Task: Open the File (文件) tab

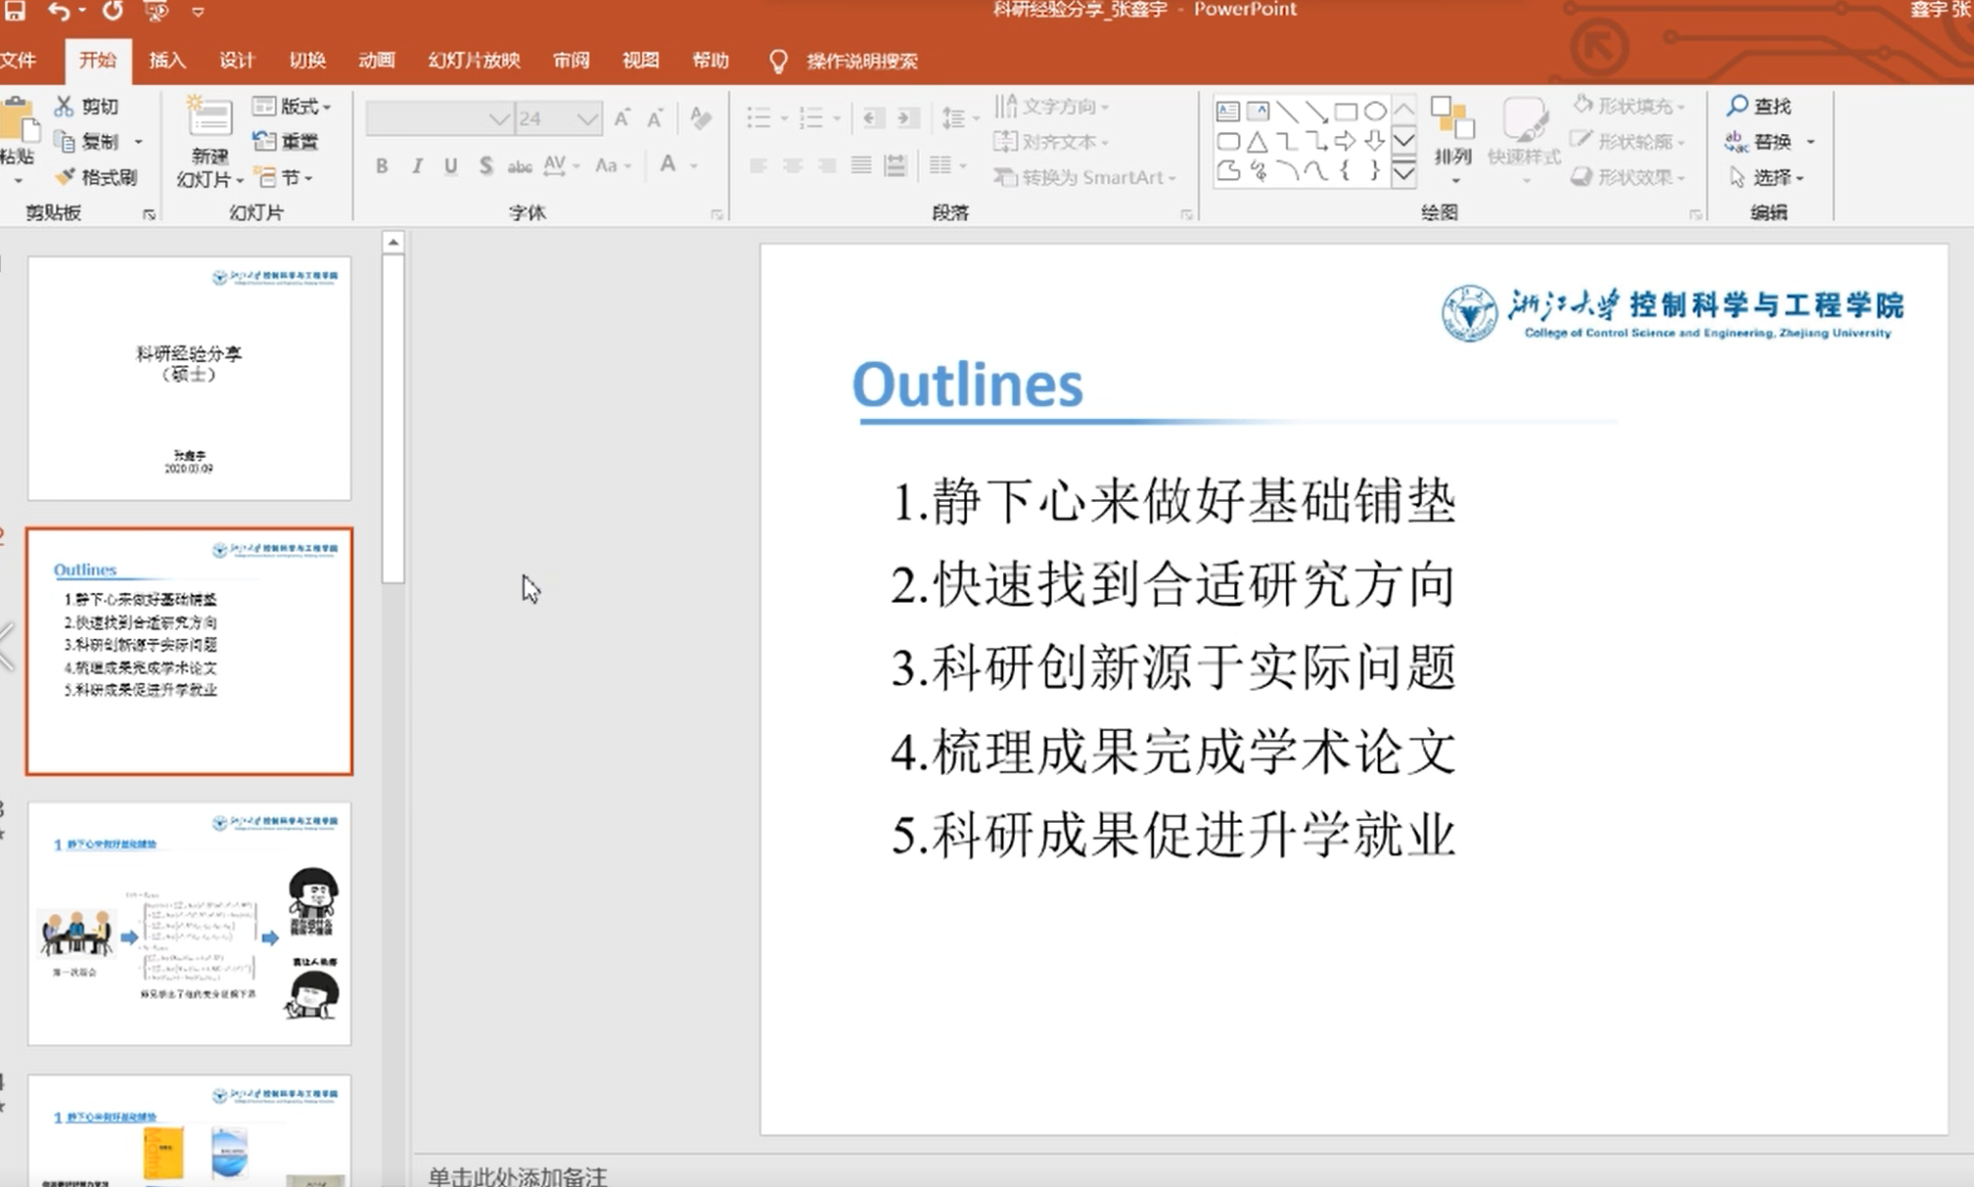Action: [x=18, y=61]
